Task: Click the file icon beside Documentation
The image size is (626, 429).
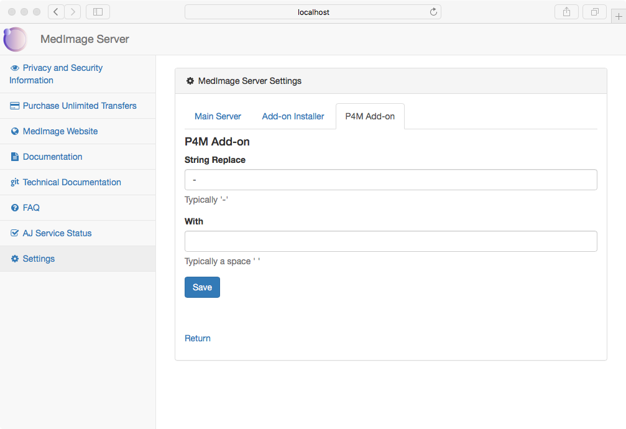Action: coord(15,157)
